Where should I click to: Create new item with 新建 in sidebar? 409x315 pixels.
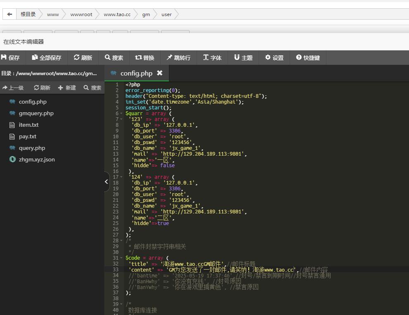pos(67,88)
